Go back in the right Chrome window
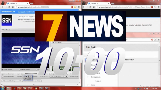The width and height of the screenshot is (161, 90). (84, 7)
